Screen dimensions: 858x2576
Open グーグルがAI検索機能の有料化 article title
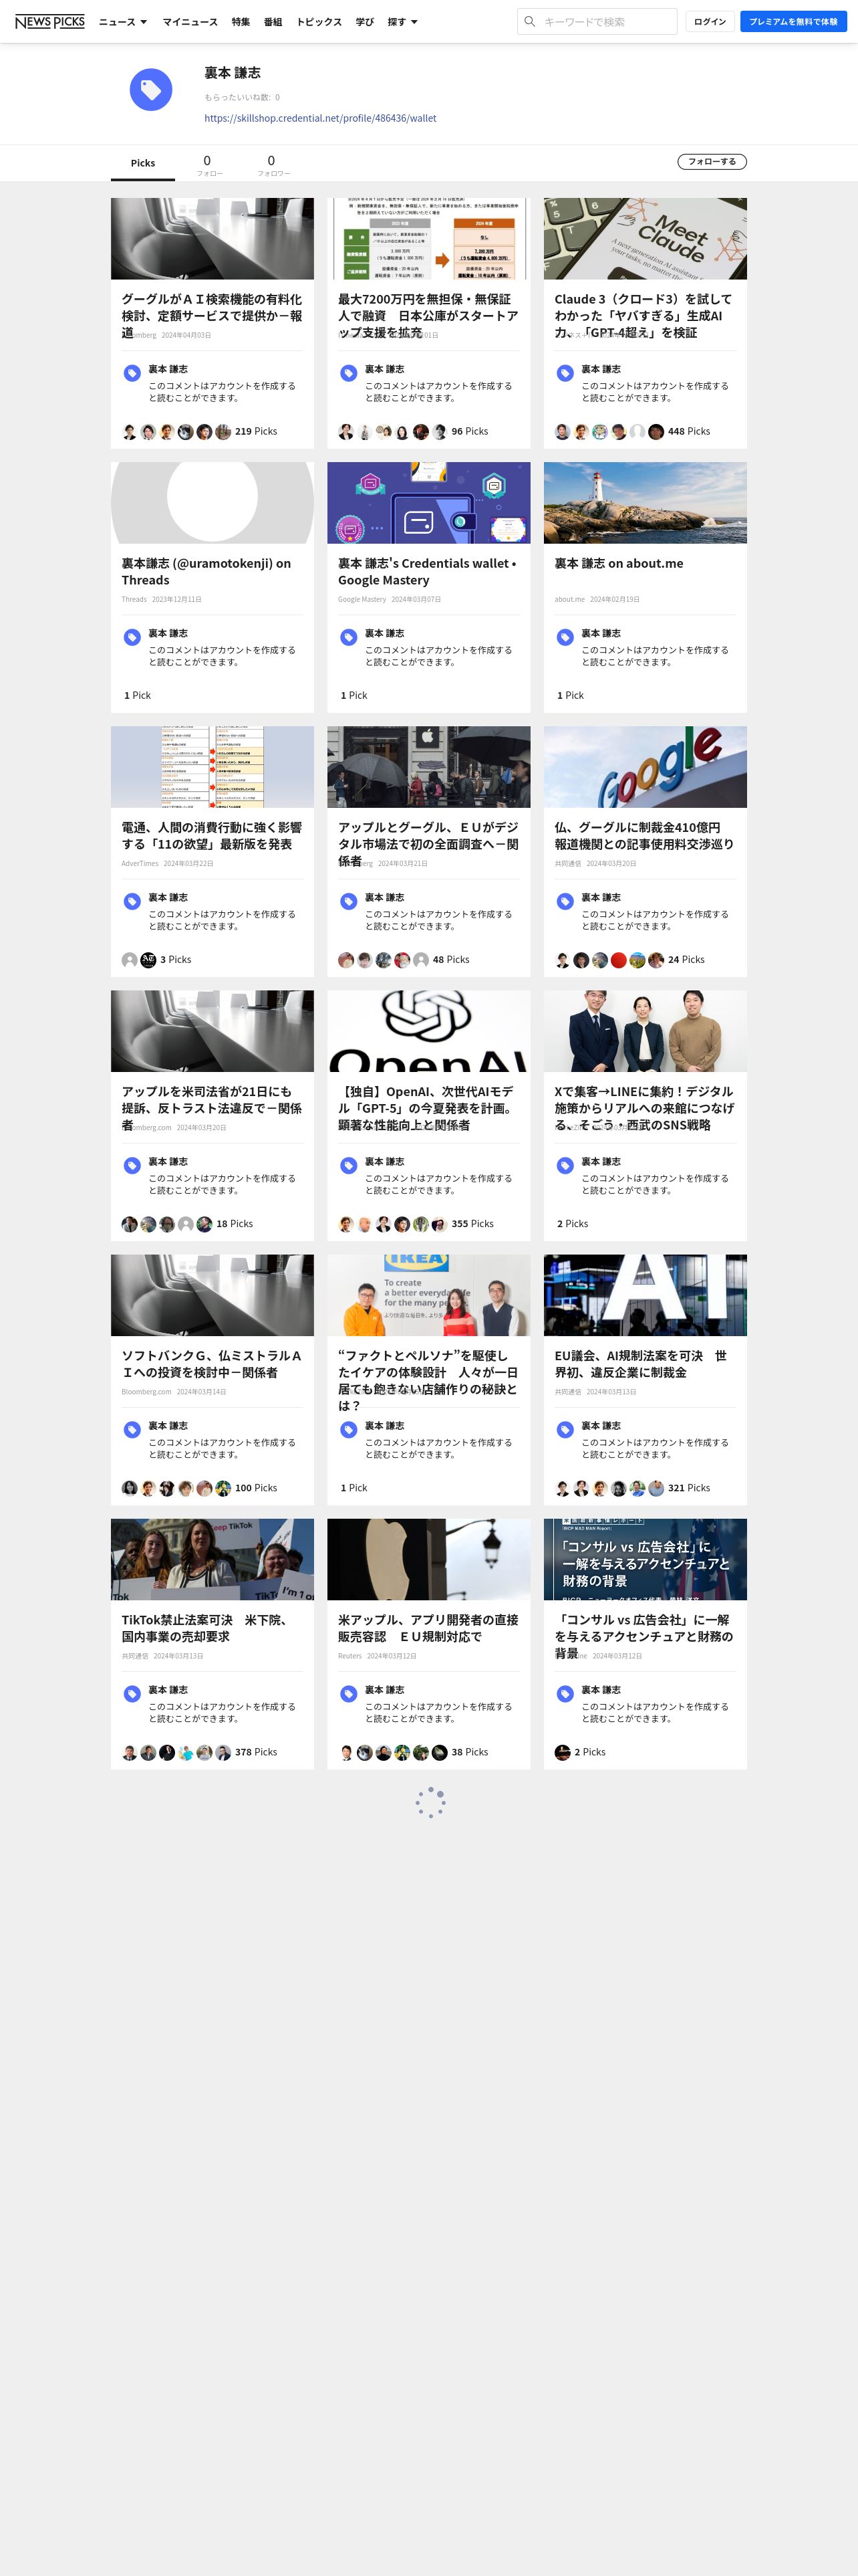pyautogui.click(x=212, y=315)
